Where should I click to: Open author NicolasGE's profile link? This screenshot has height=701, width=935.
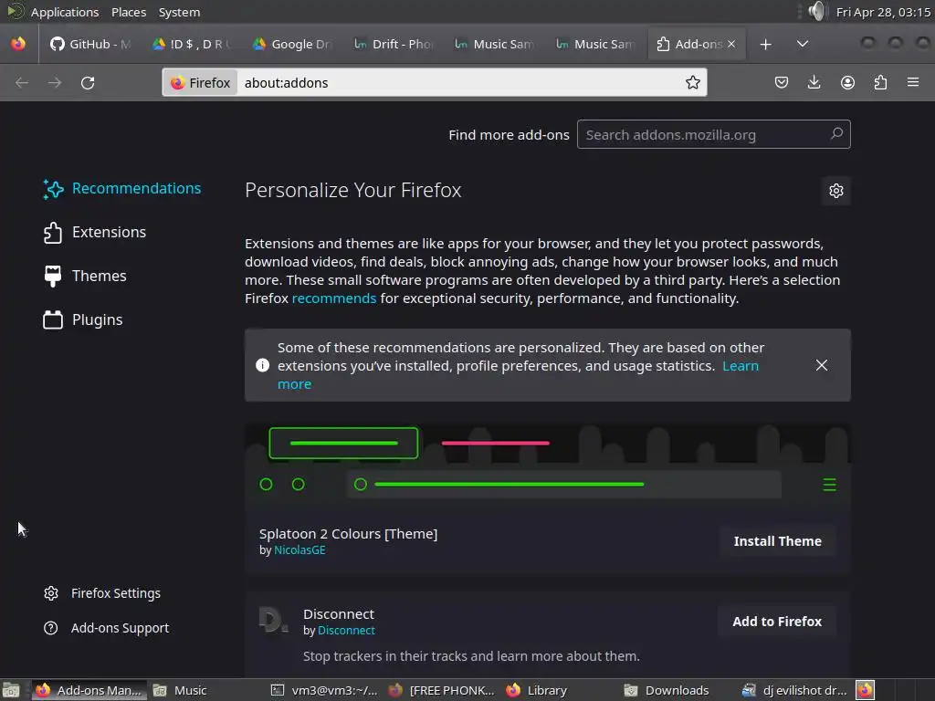pos(299,550)
